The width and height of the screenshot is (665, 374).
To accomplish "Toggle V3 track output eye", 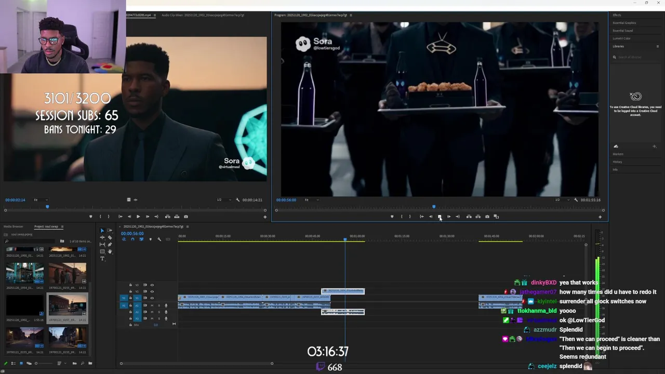I will (152, 285).
